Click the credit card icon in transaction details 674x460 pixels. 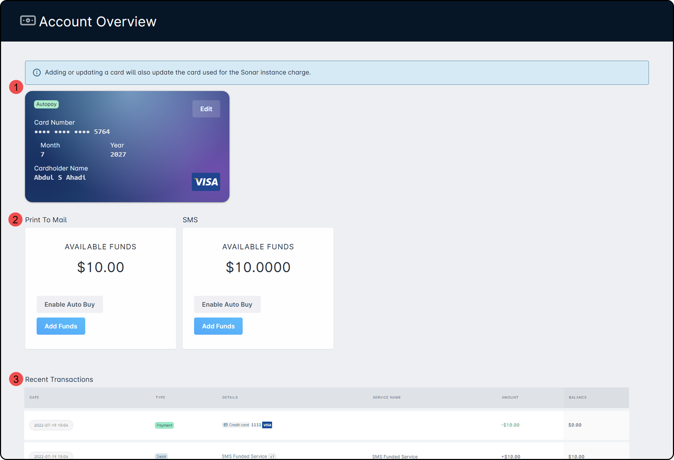click(225, 425)
